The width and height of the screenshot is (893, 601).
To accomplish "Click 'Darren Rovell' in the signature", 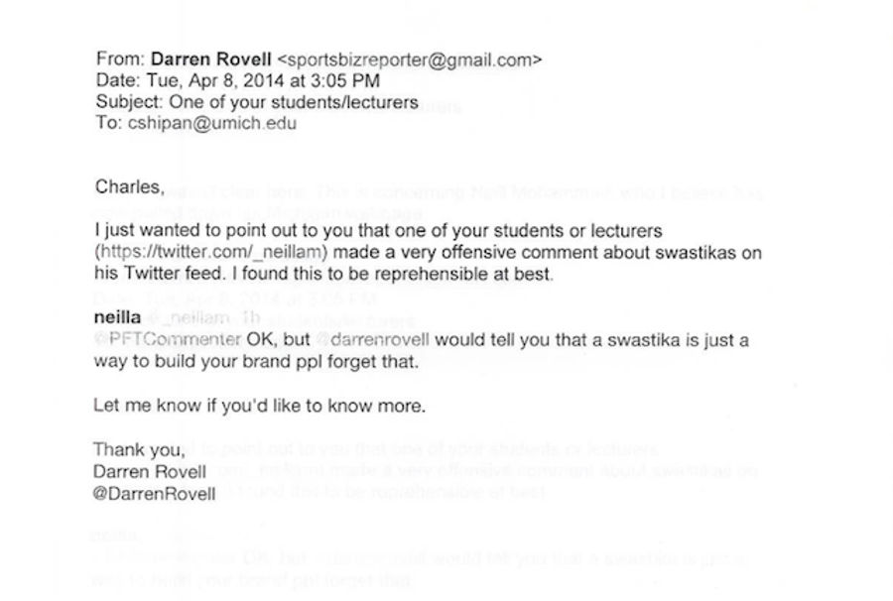I will pyautogui.click(x=150, y=472).
